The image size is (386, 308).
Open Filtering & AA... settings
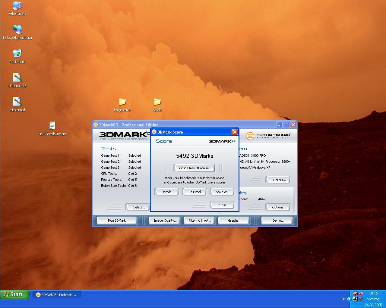(200, 220)
